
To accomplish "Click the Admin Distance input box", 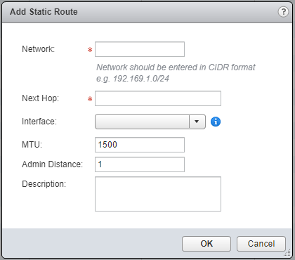I will point(140,164).
